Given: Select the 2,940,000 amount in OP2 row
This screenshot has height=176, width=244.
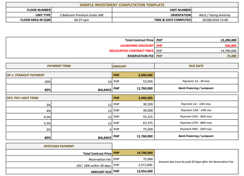Looking at the screenshot, I should pos(145,98).
